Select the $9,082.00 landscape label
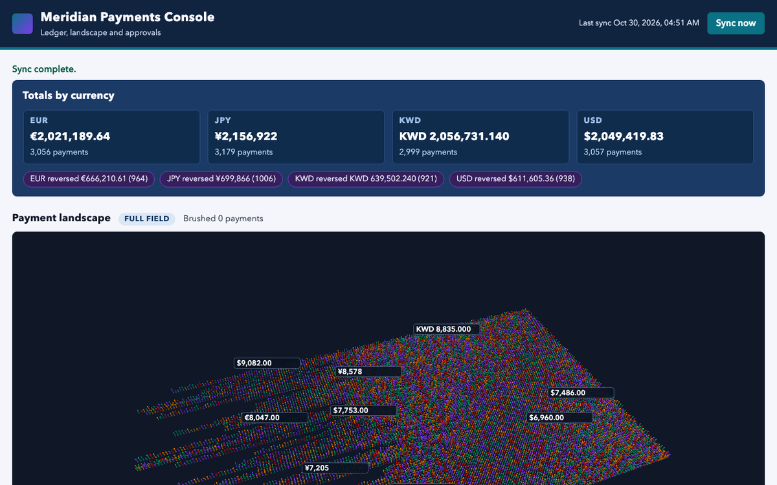This screenshot has height=485, width=777. (x=267, y=363)
